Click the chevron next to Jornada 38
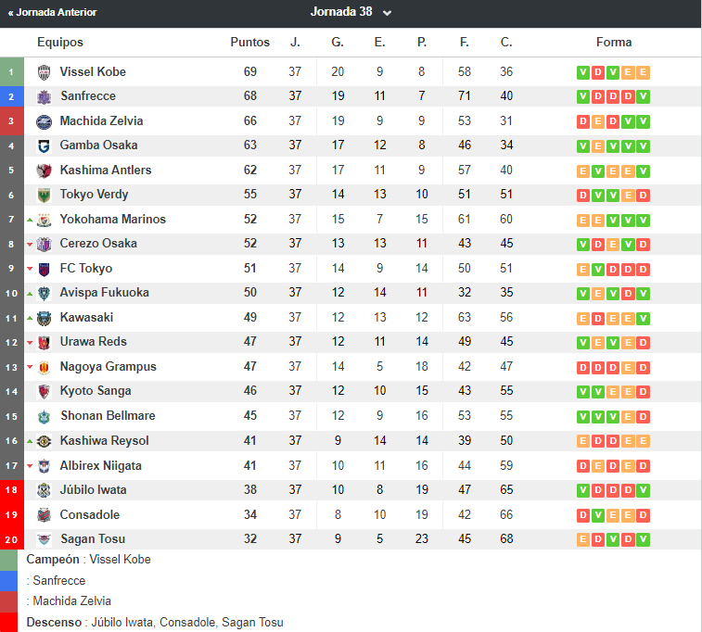This screenshot has width=702, height=632. [388, 13]
